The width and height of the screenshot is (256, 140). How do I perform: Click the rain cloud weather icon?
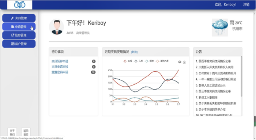point(220,27)
